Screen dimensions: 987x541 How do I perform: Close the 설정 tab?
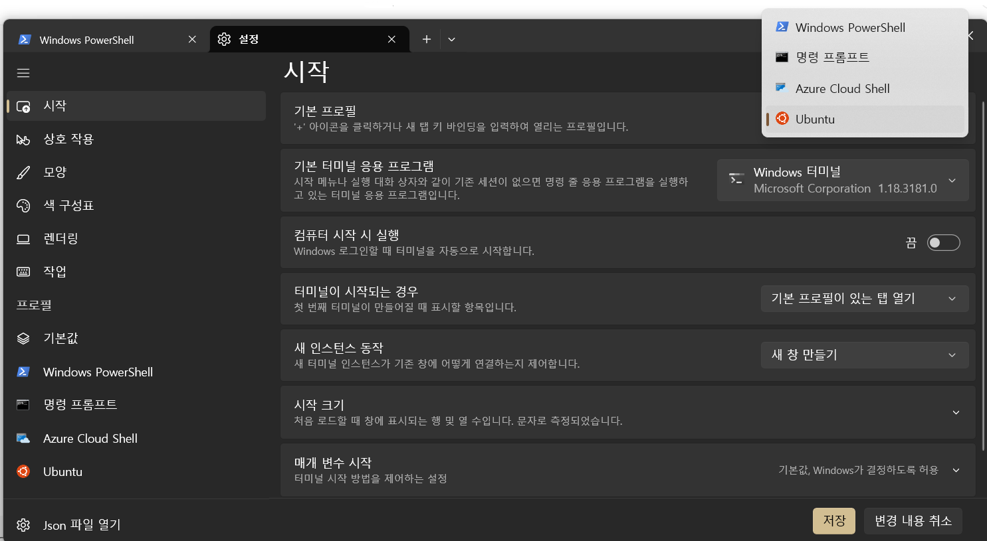(391, 39)
